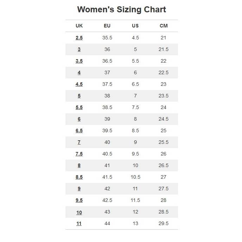Screen dimensions: 242x242
Task: Open the UK size 7.5 link
Action: (79, 154)
